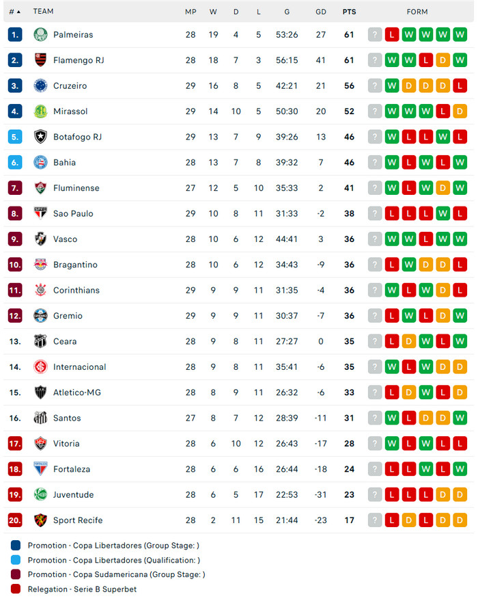Click Vitoria's rank 17 position badge
Screen dimensions: 478x601
point(16,444)
